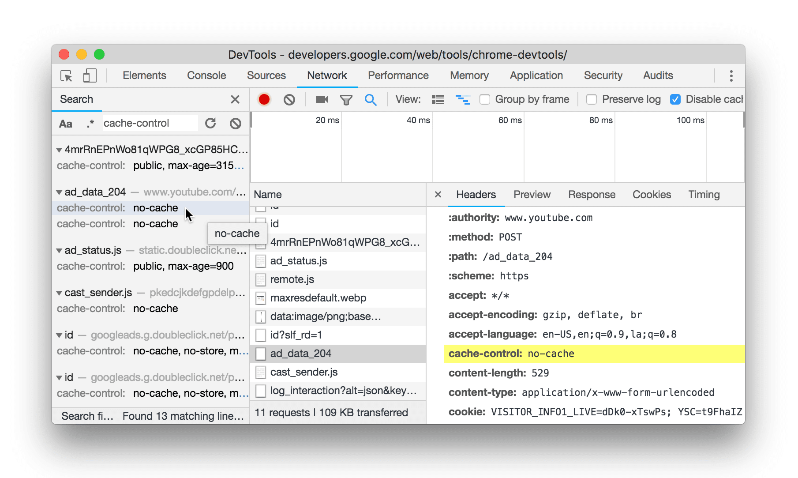
Task: Start recording network log
Action: (264, 99)
